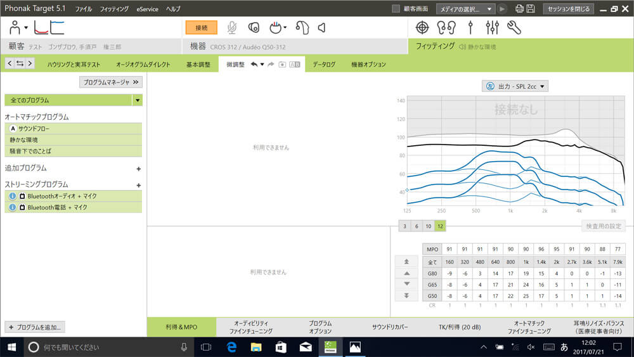Click the swap sides arrows icon

point(20,63)
